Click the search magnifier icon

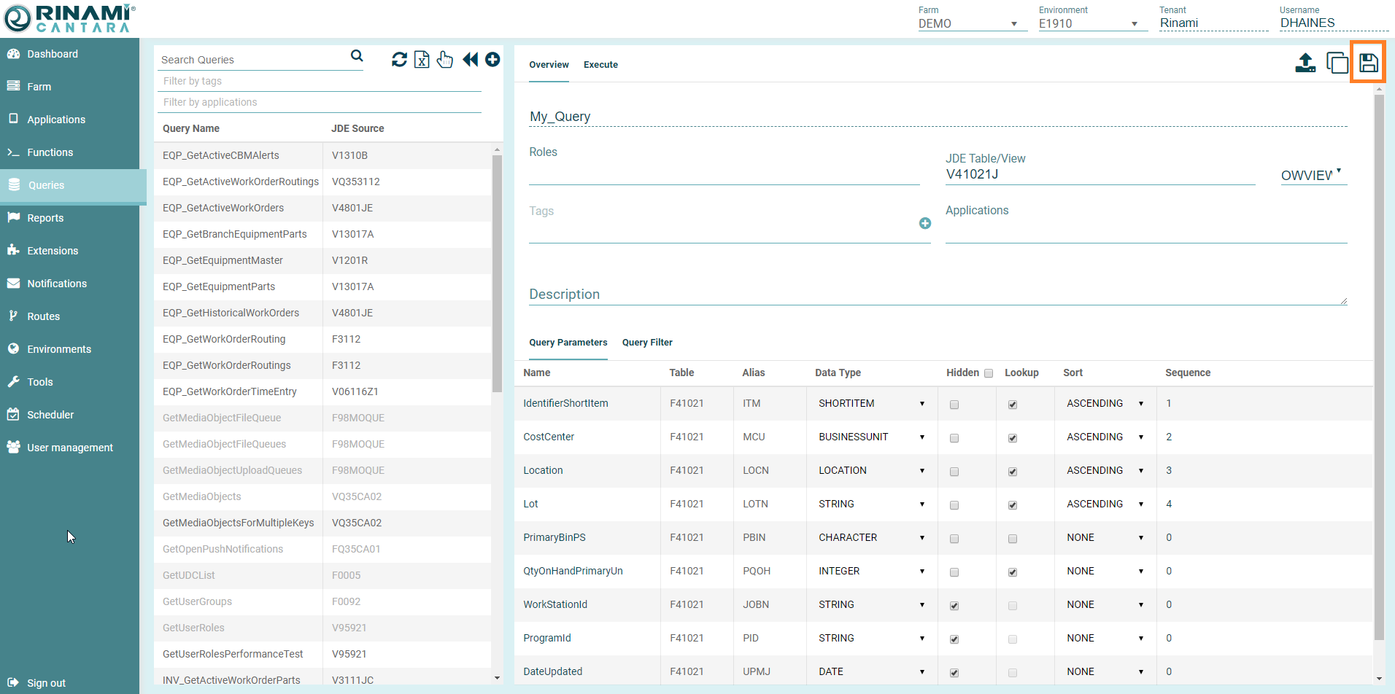(x=357, y=56)
